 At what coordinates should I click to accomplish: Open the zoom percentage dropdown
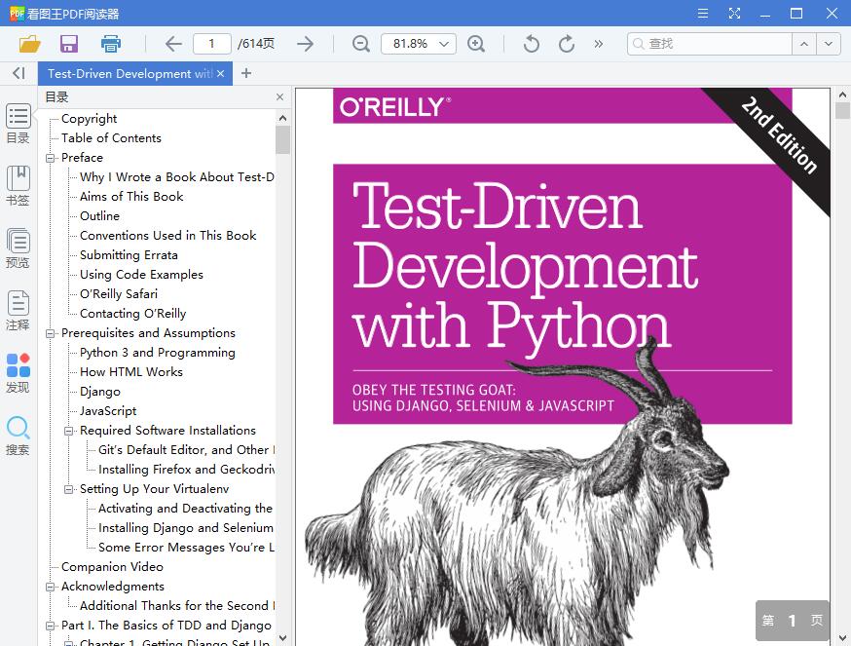point(443,43)
